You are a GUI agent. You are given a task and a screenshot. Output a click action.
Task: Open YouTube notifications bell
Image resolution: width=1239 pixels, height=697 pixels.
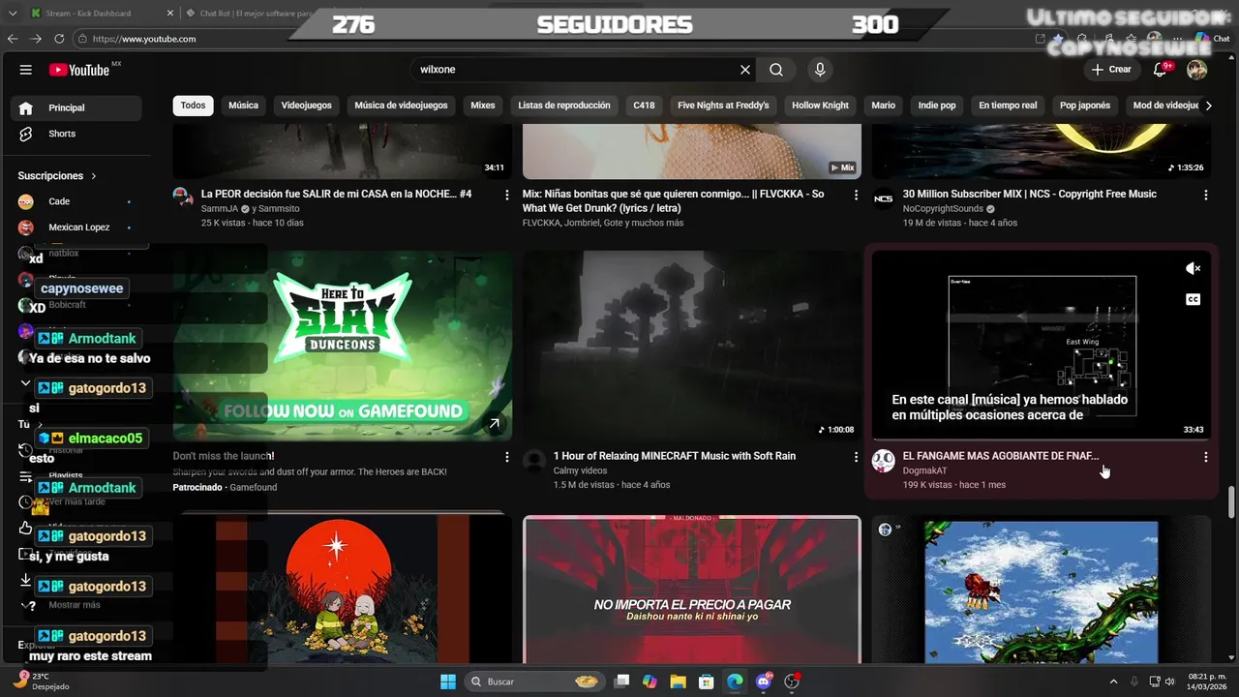[x=1161, y=70]
